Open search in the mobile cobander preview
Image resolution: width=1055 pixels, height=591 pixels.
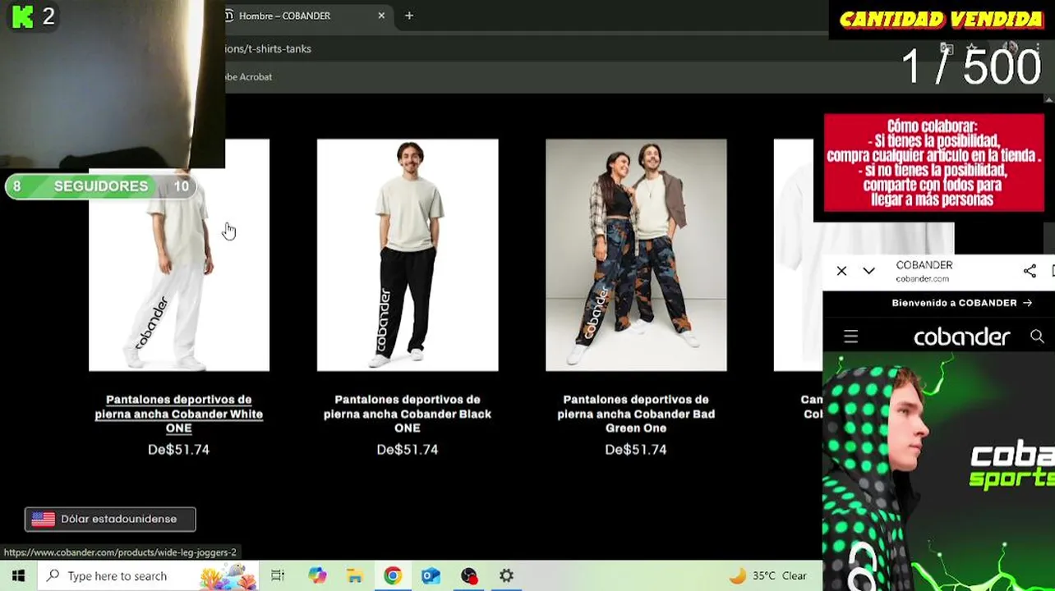(x=1037, y=337)
